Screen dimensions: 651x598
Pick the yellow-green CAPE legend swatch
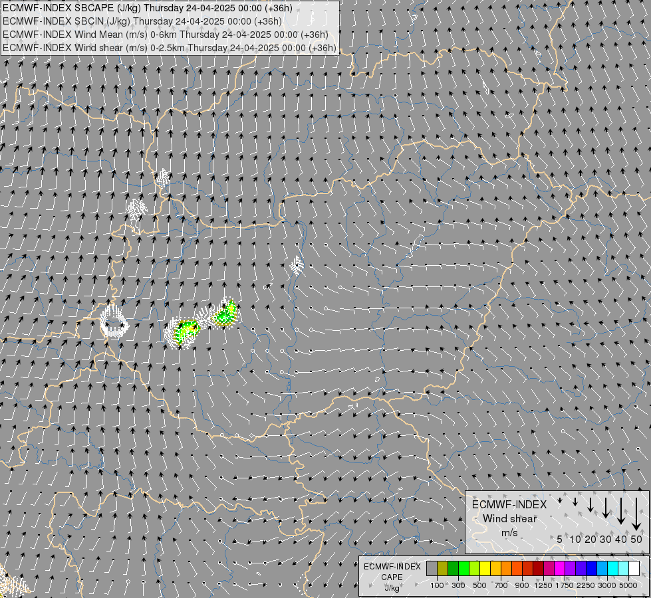point(475,569)
